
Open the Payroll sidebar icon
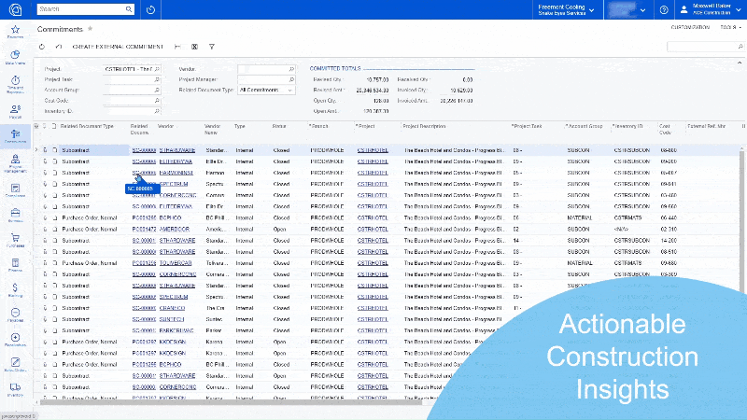pos(15,111)
